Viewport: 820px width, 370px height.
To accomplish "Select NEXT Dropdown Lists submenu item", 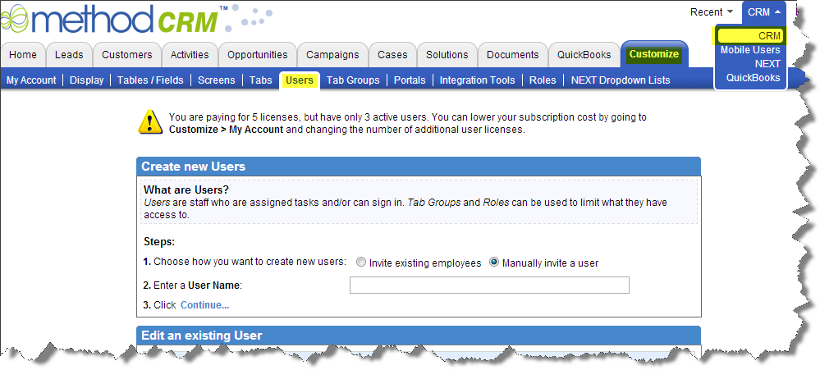I will coord(620,80).
